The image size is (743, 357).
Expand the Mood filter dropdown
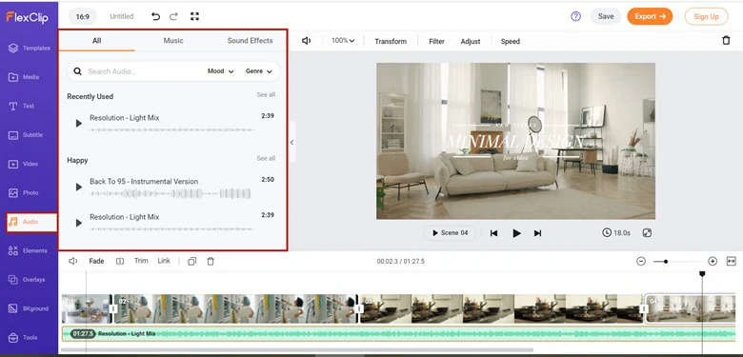pos(221,71)
